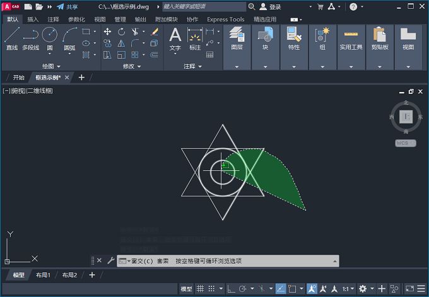This screenshot has height=297, width=429.
Task: Select the Trim scissors tool
Action: (x=136, y=32)
